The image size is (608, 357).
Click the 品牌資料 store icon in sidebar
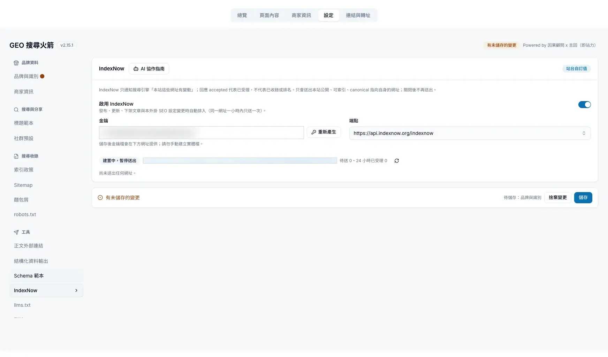click(x=16, y=63)
